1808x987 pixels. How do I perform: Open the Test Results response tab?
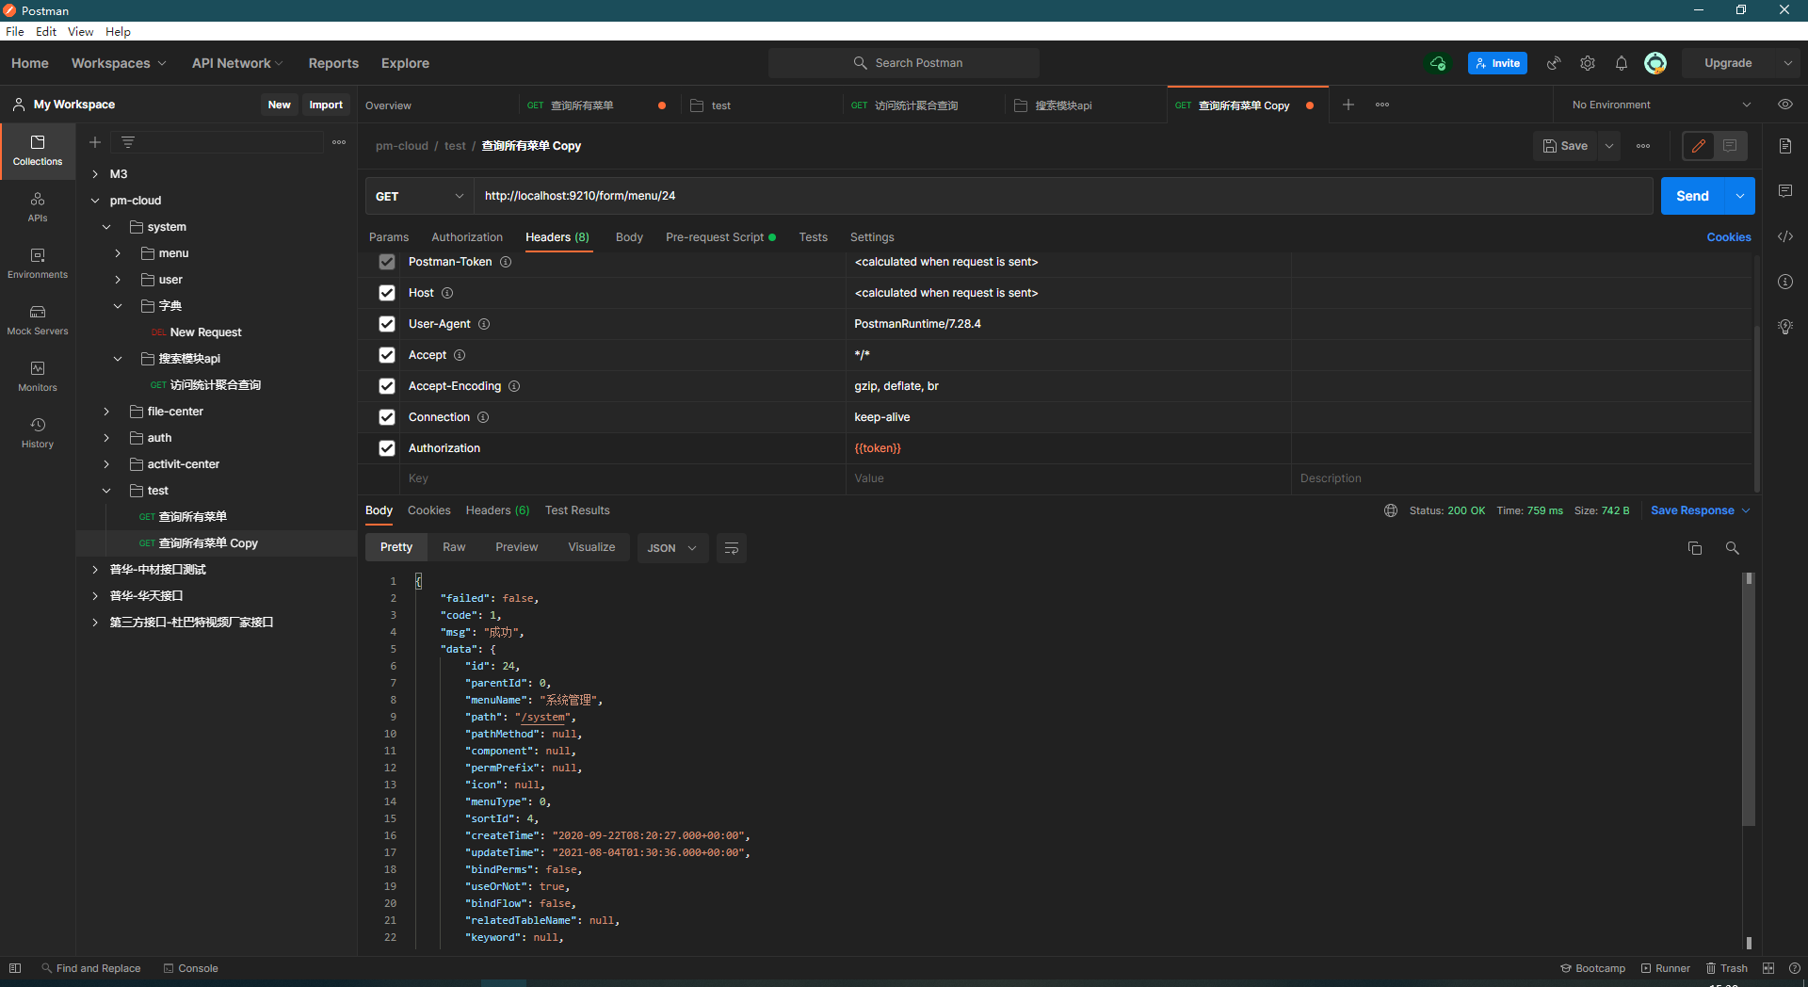click(x=577, y=510)
